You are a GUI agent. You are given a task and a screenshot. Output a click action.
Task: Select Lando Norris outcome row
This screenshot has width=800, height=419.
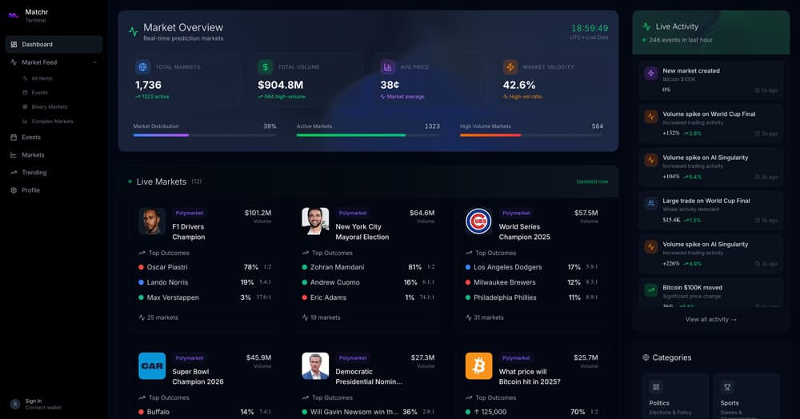[205, 282]
